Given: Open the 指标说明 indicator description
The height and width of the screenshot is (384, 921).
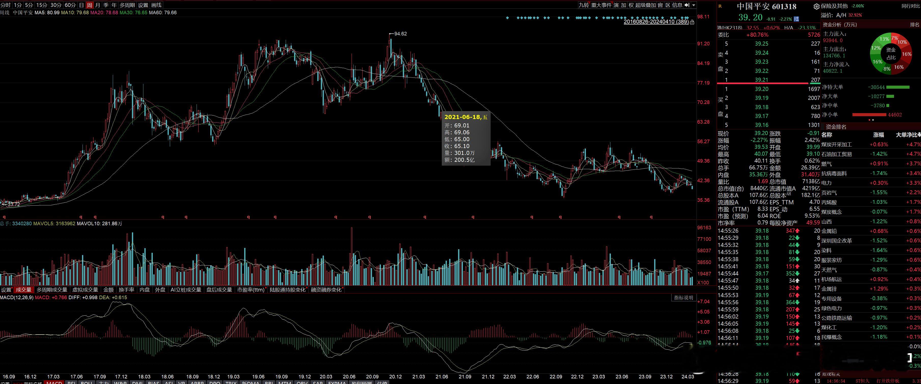Looking at the screenshot, I should click(x=683, y=298).
